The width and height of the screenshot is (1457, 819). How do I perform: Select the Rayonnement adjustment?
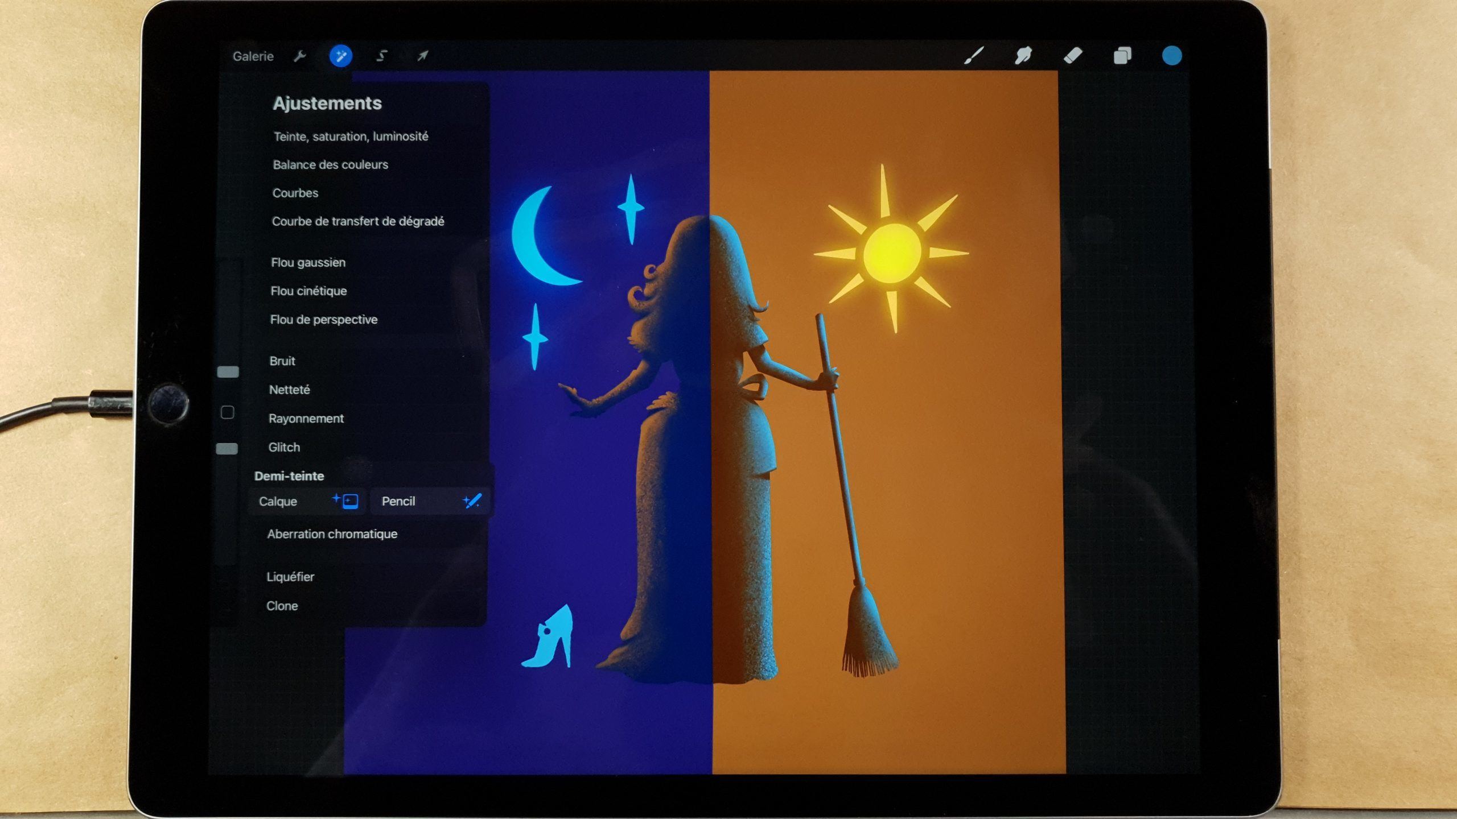coord(306,419)
